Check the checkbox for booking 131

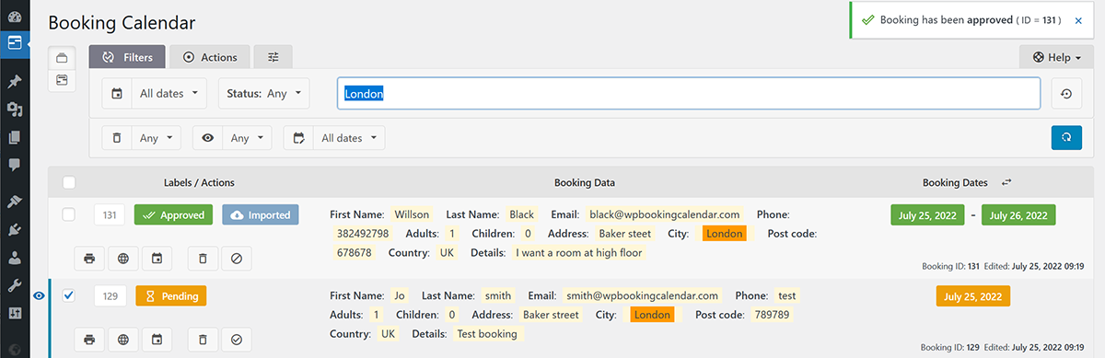[69, 214]
